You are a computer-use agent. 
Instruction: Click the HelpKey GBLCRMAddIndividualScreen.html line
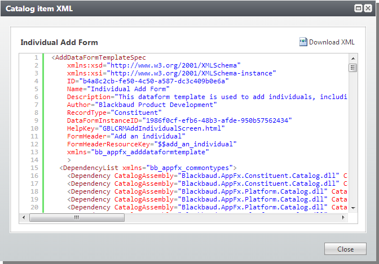[146, 128]
